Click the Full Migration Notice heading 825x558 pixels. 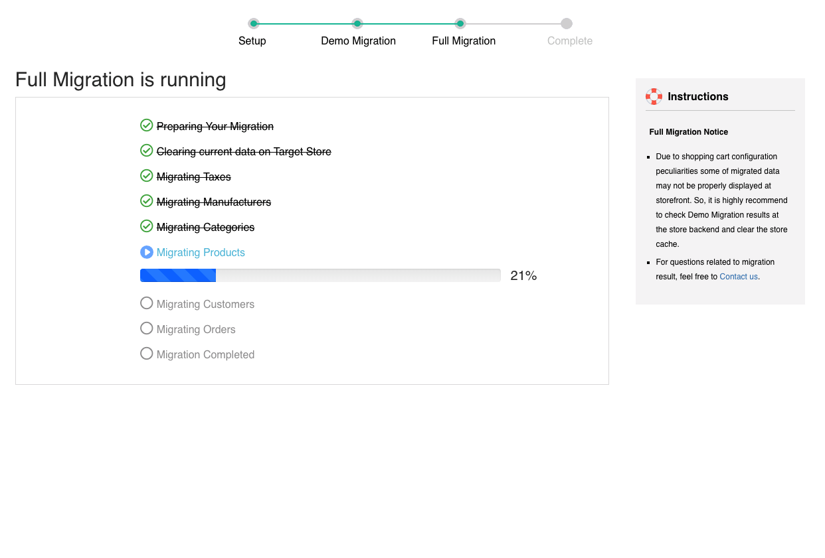[x=688, y=132]
